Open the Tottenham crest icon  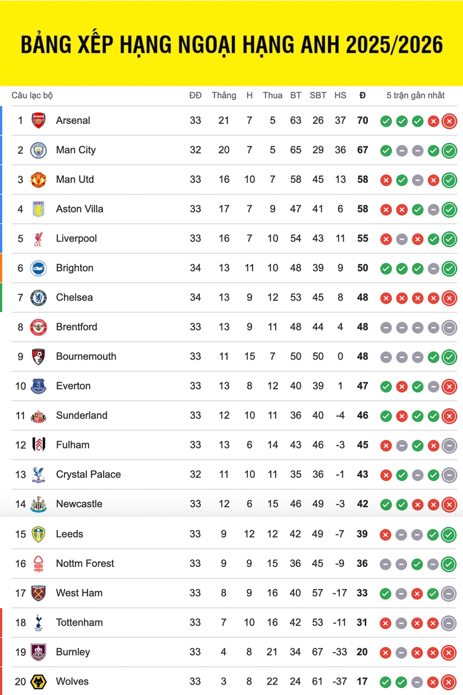(38, 623)
